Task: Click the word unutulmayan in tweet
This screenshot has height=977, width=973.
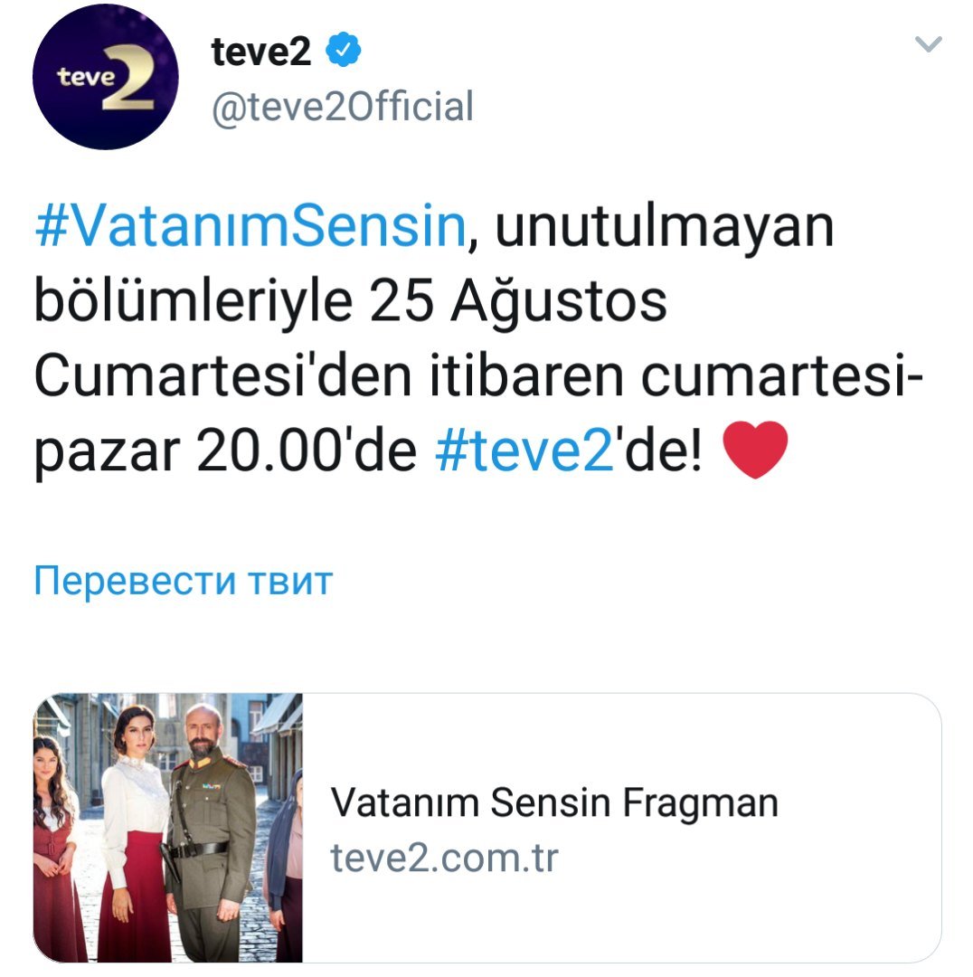Action: (x=664, y=227)
